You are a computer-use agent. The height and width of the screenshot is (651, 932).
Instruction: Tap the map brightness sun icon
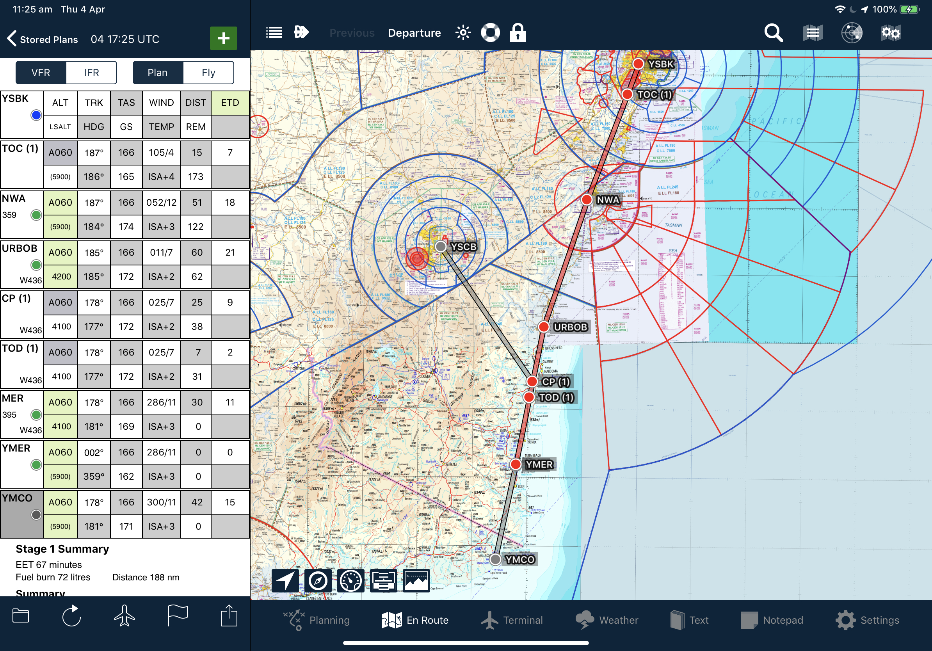point(463,32)
